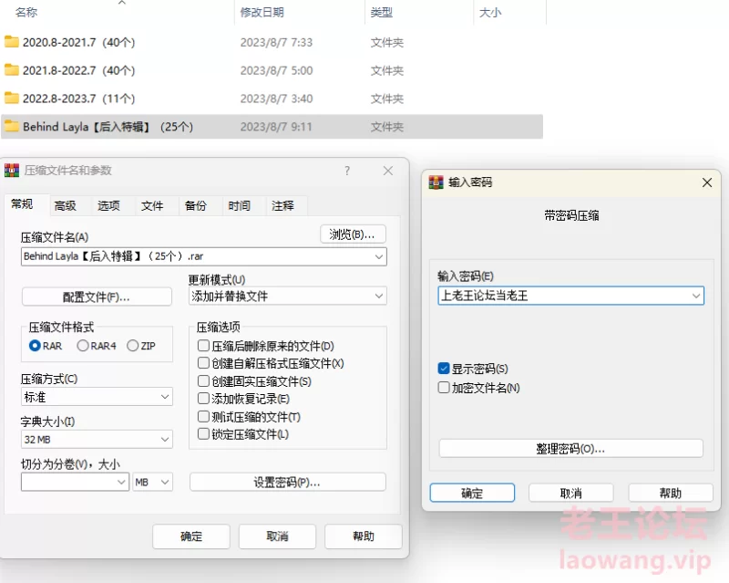729x583 pixels.
Task: Click folder icon of 2020.8-2021.7 row
Action: pos(12,42)
